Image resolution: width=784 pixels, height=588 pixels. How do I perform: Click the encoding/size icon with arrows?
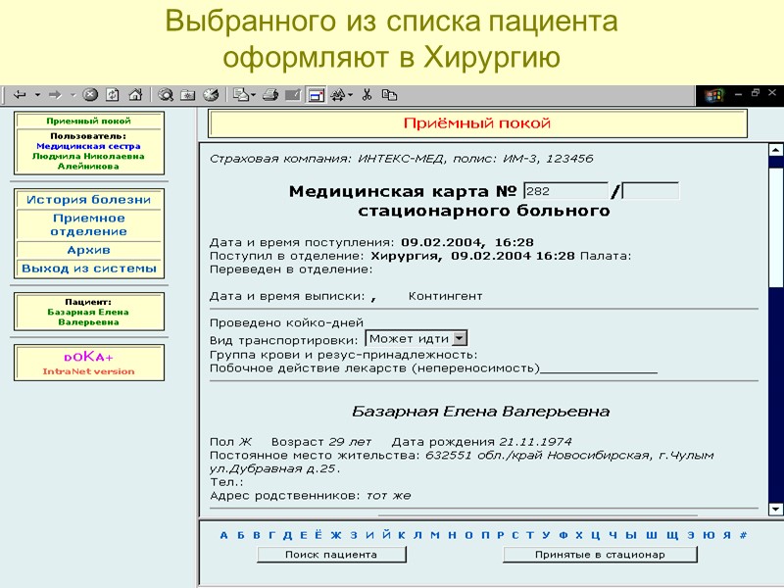pyautogui.click(x=338, y=94)
